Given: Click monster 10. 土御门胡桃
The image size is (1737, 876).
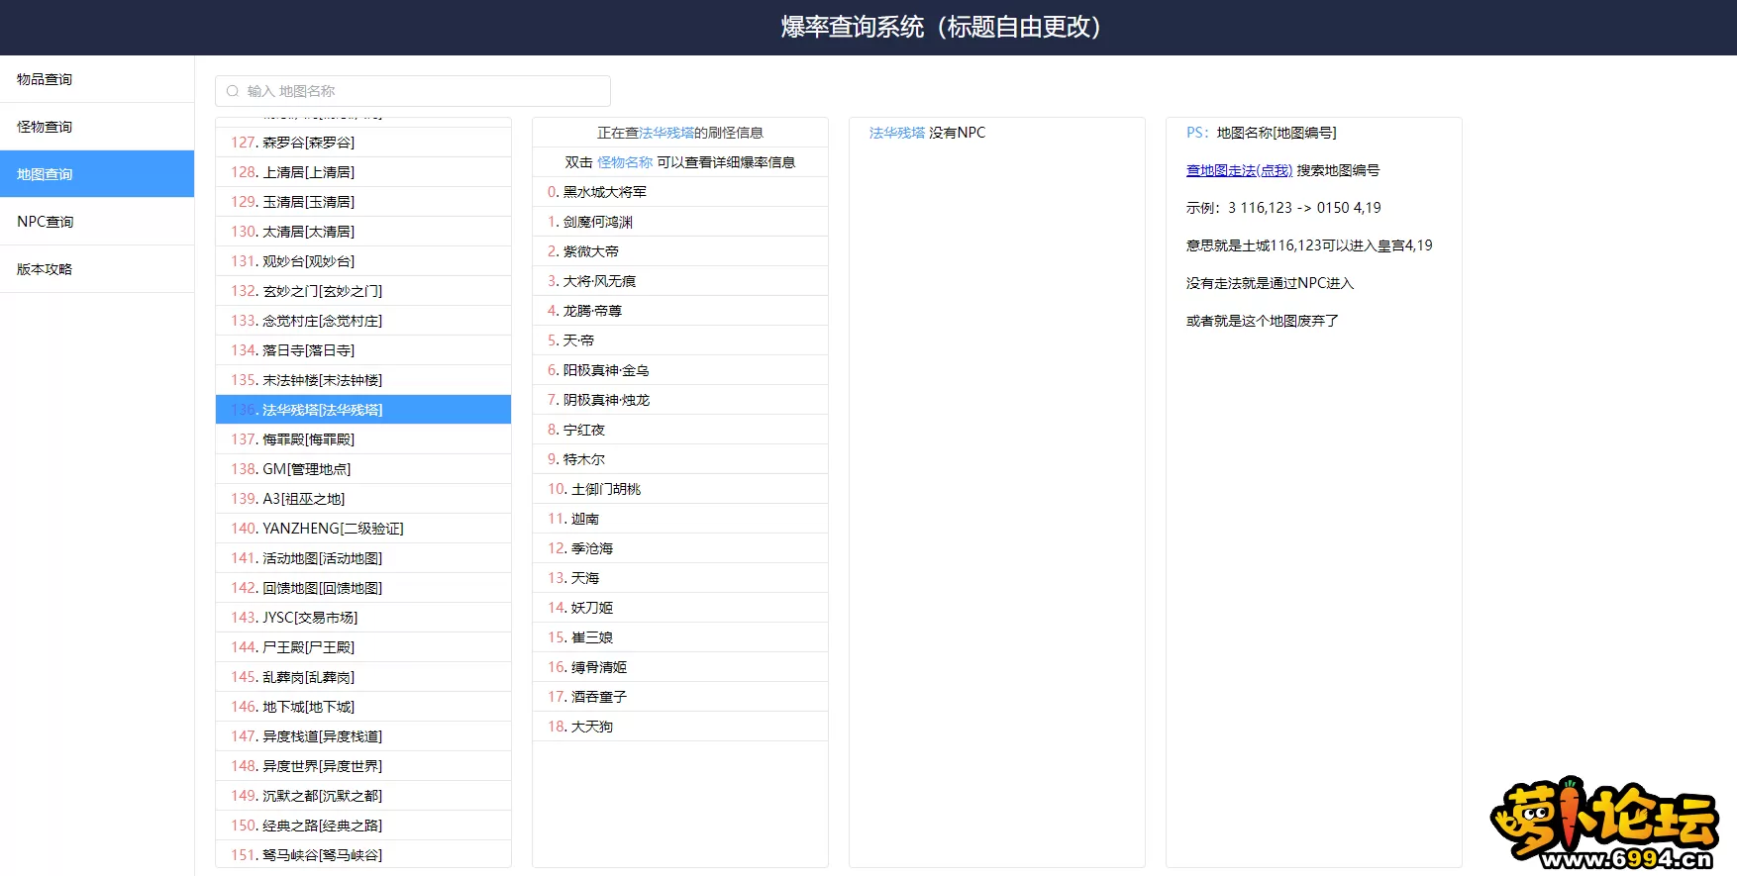Looking at the screenshot, I should click(680, 489).
